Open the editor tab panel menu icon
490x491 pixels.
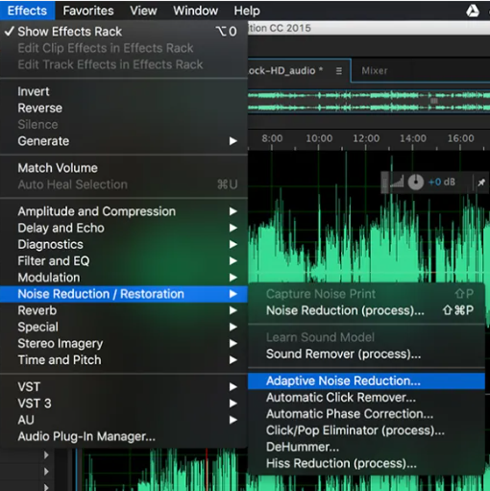[339, 70]
